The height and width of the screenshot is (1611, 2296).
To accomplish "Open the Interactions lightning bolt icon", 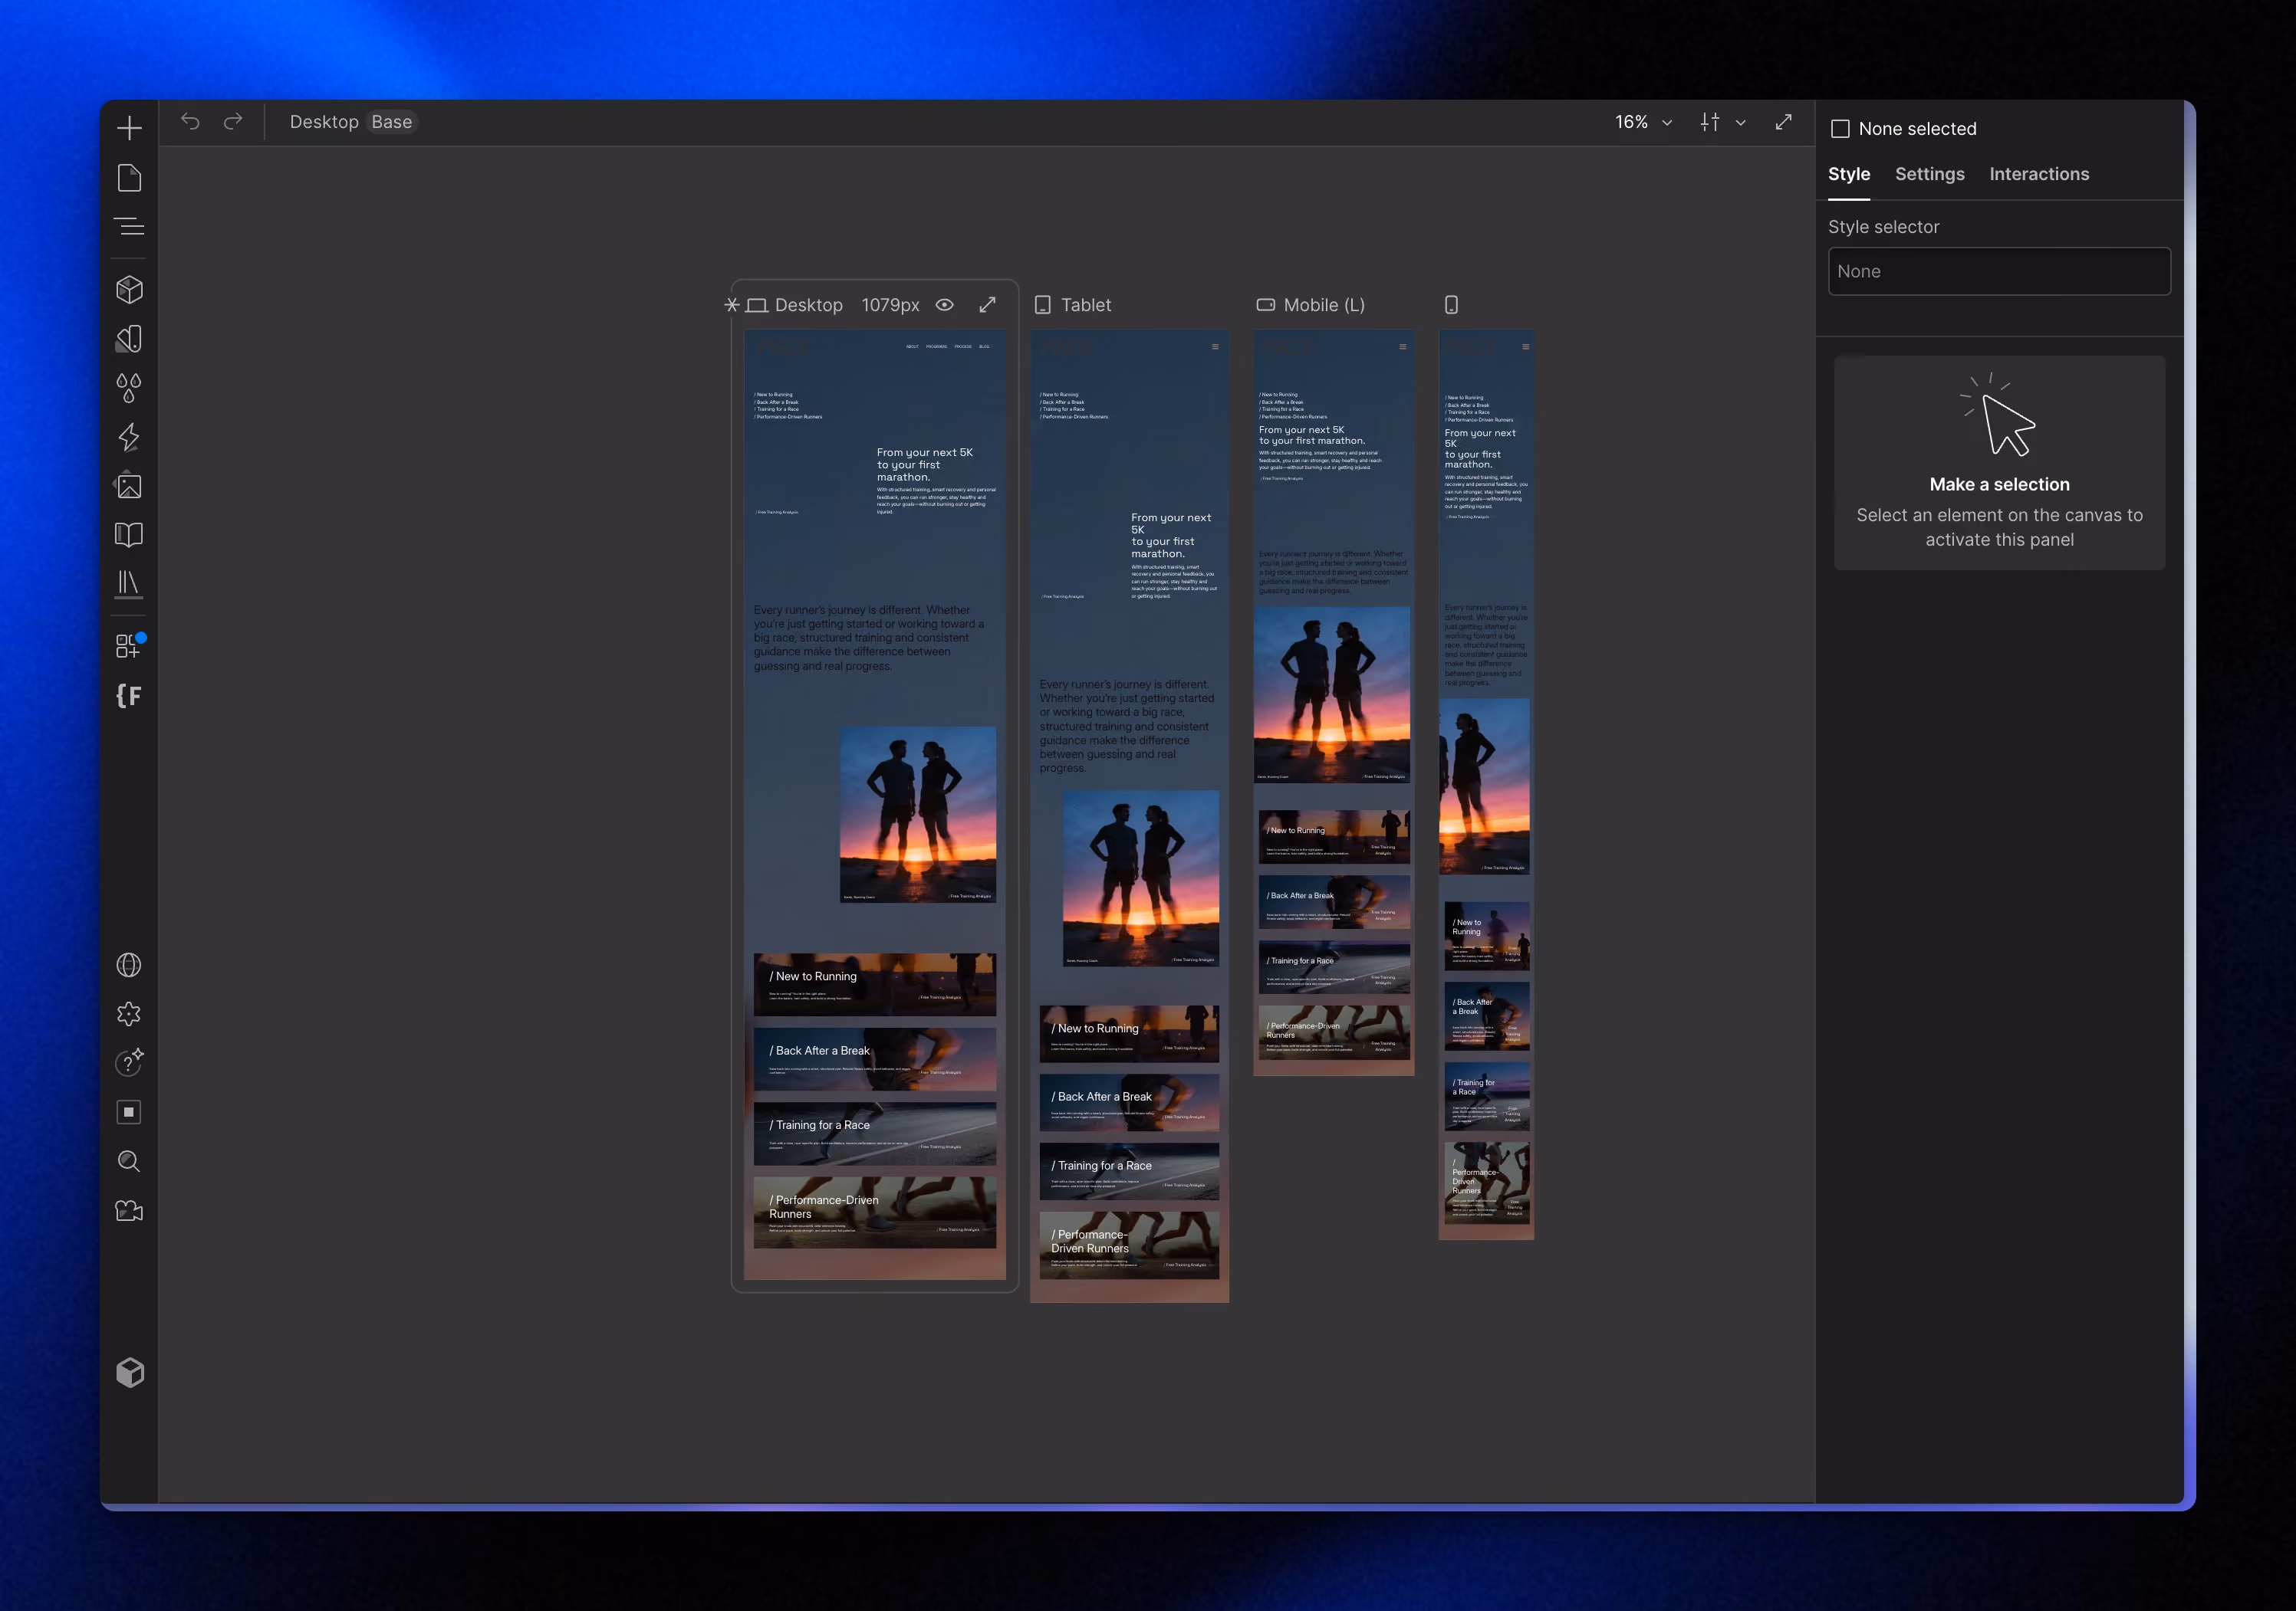I will click(x=129, y=437).
